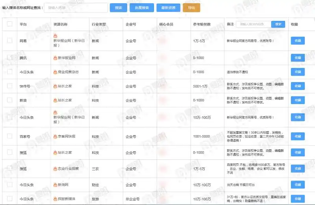
Task: Click the hot icon beside 探旅新媒体
Action: pyautogui.click(x=55, y=199)
